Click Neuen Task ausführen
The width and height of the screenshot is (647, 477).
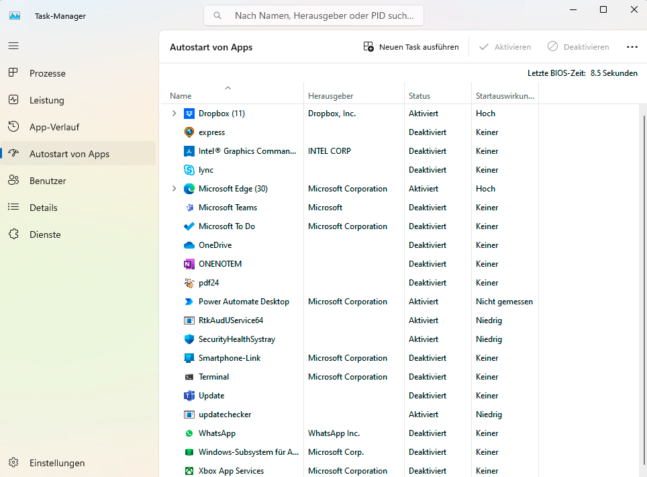tap(411, 46)
